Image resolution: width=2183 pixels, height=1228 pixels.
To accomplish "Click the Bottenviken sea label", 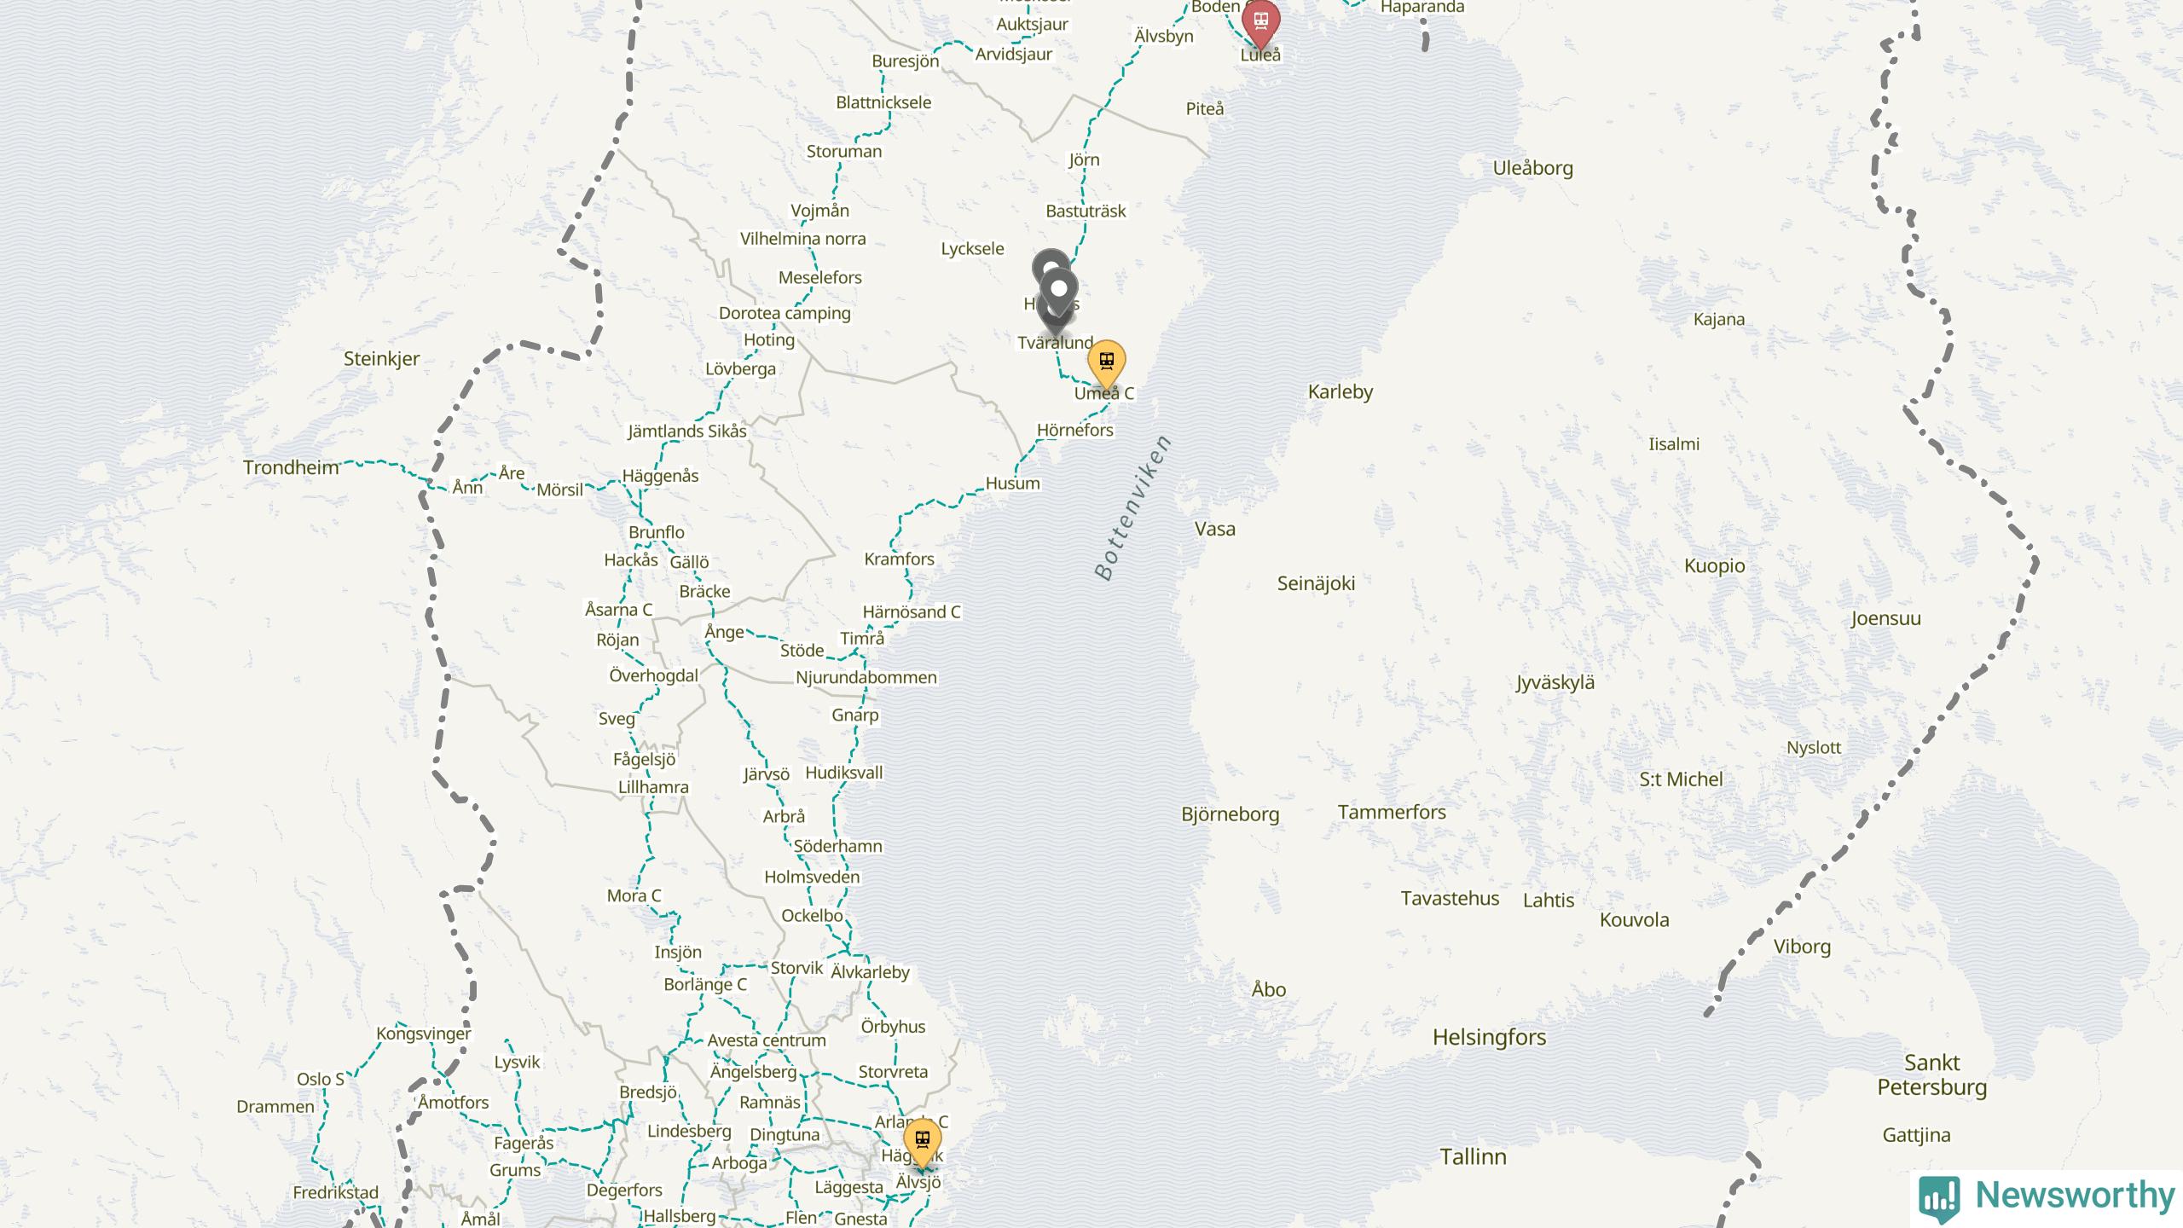I will 1132,508.
